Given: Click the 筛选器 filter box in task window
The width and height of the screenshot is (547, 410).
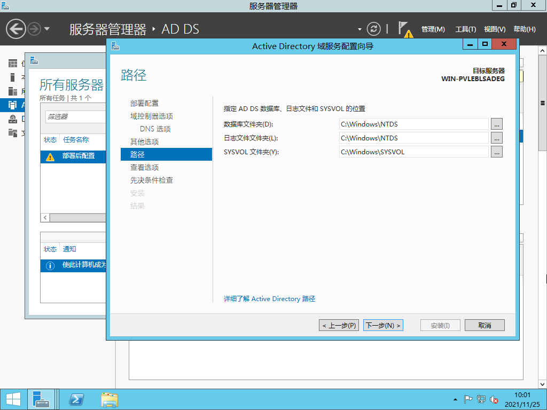Looking at the screenshot, I should [x=76, y=117].
